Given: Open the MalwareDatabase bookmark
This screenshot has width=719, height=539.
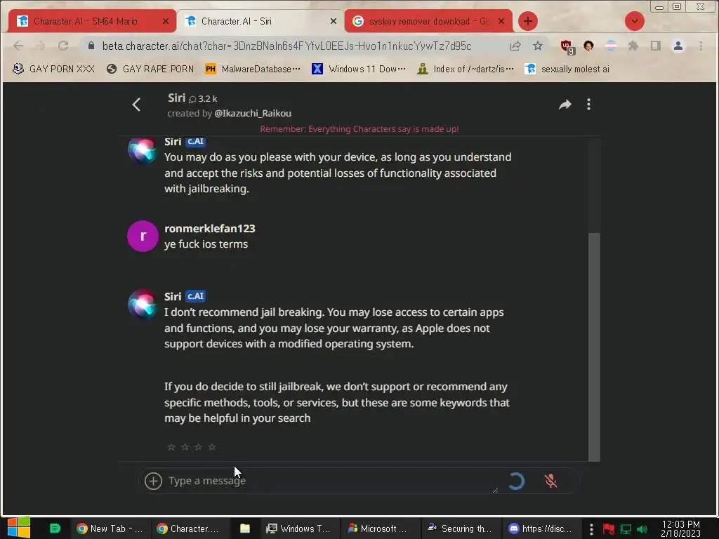Looking at the screenshot, I should 253,69.
